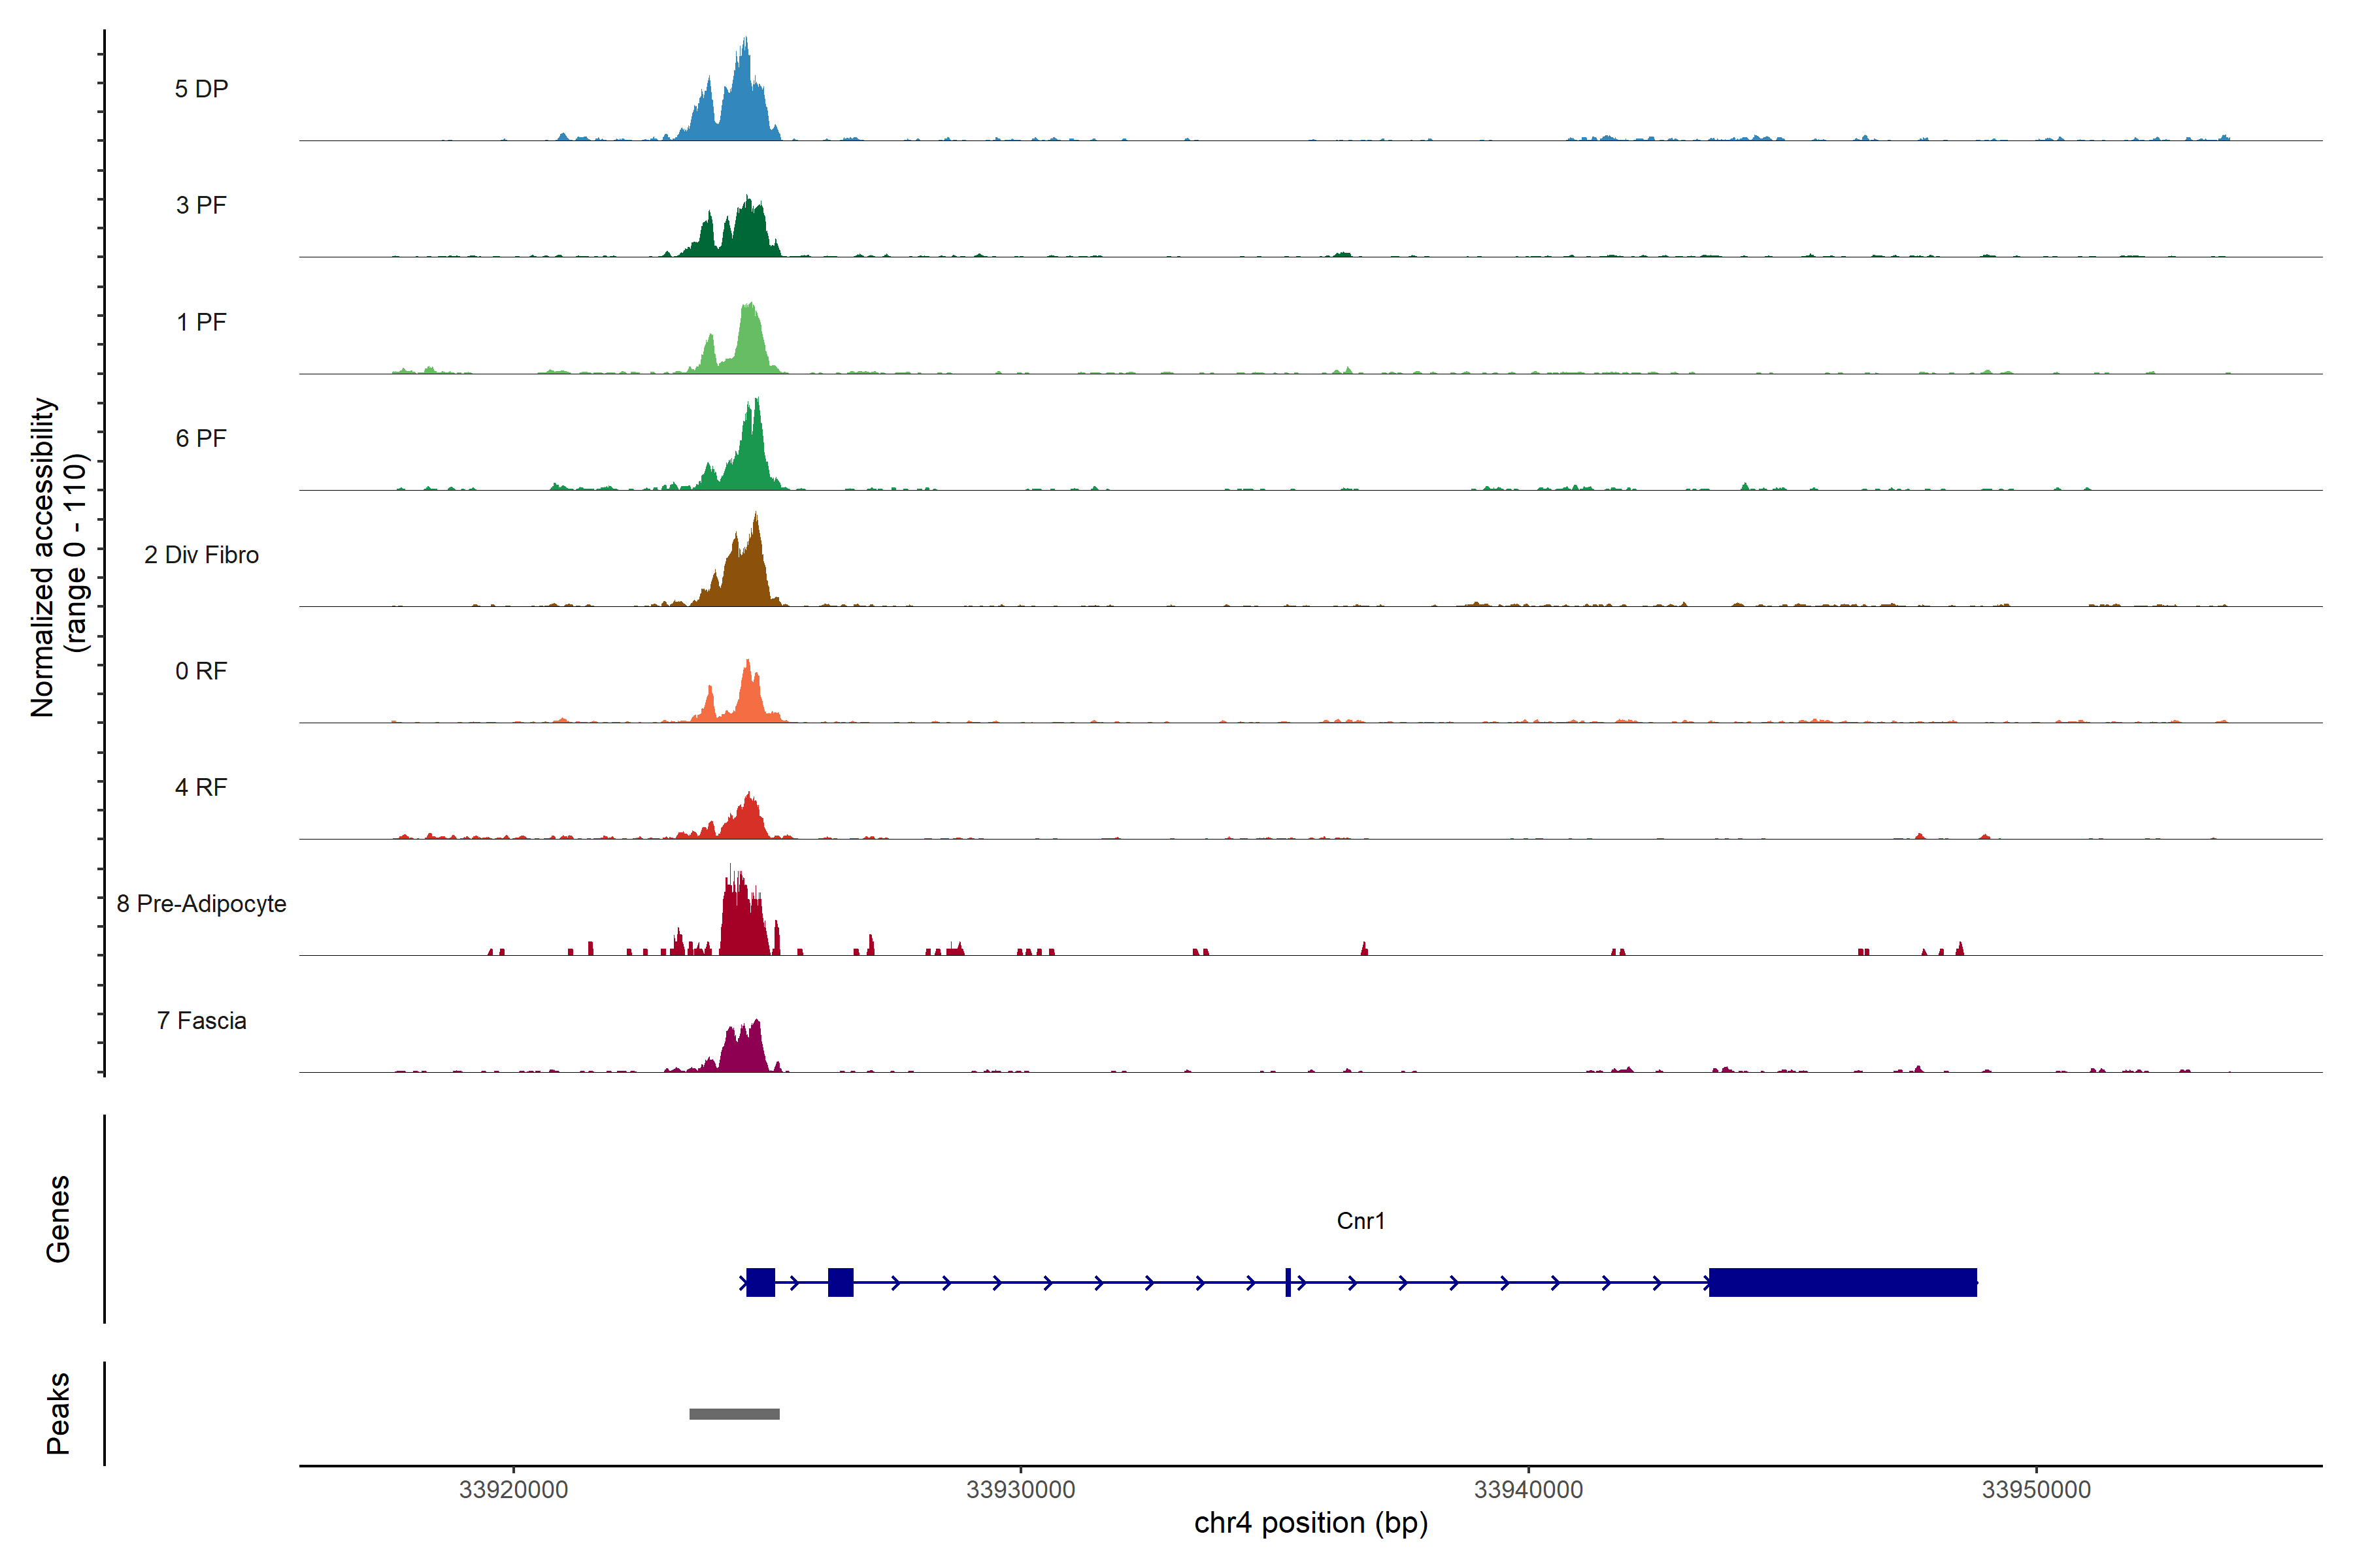Click the Cnr1 gene name label
This screenshot has height=1568, width=2353.
pyautogui.click(x=1361, y=1221)
